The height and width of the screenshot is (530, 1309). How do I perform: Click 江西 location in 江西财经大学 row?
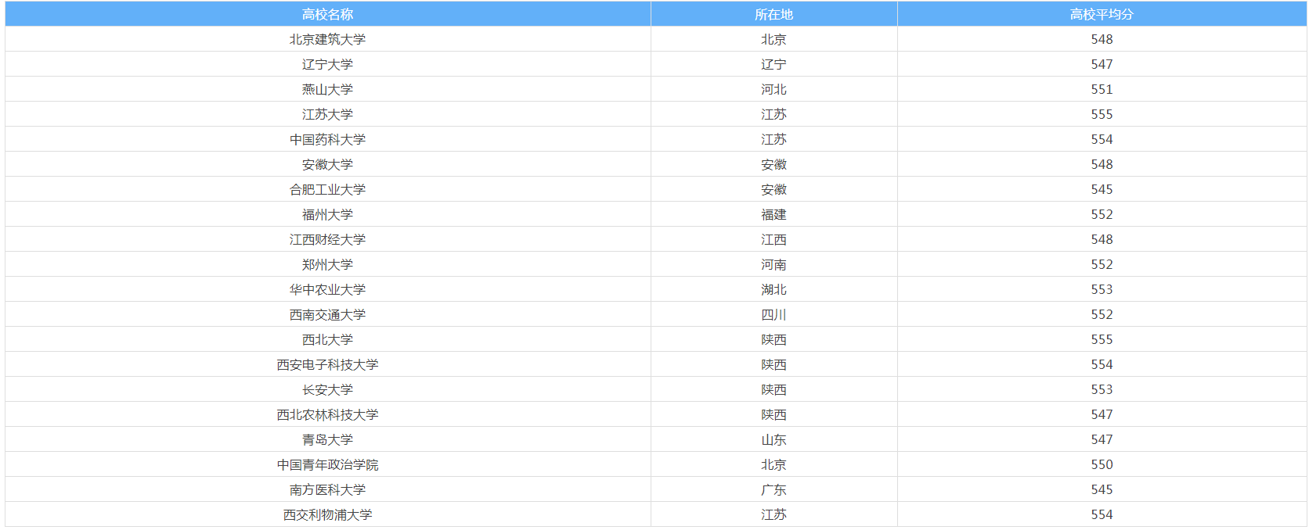click(x=773, y=239)
